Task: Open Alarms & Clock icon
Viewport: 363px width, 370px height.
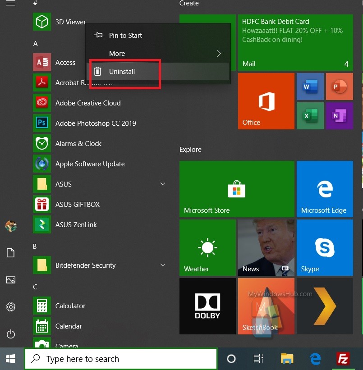Action: pos(42,143)
